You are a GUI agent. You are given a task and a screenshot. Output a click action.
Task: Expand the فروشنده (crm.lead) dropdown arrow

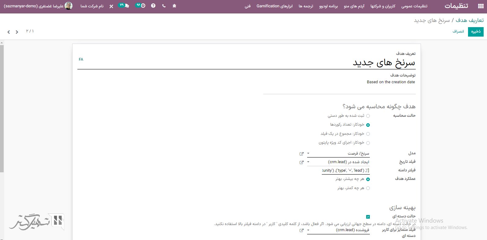(308, 230)
